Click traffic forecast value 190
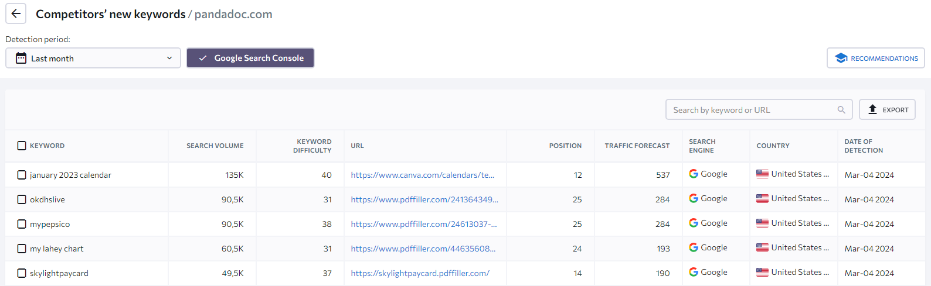Viewport: 931px width, 286px height. [x=663, y=273]
